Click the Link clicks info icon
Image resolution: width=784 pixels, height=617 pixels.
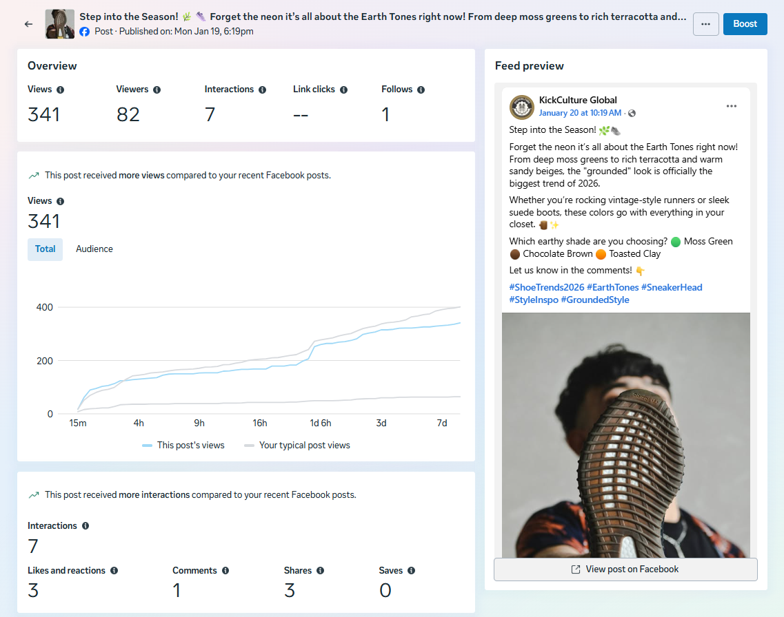click(343, 90)
